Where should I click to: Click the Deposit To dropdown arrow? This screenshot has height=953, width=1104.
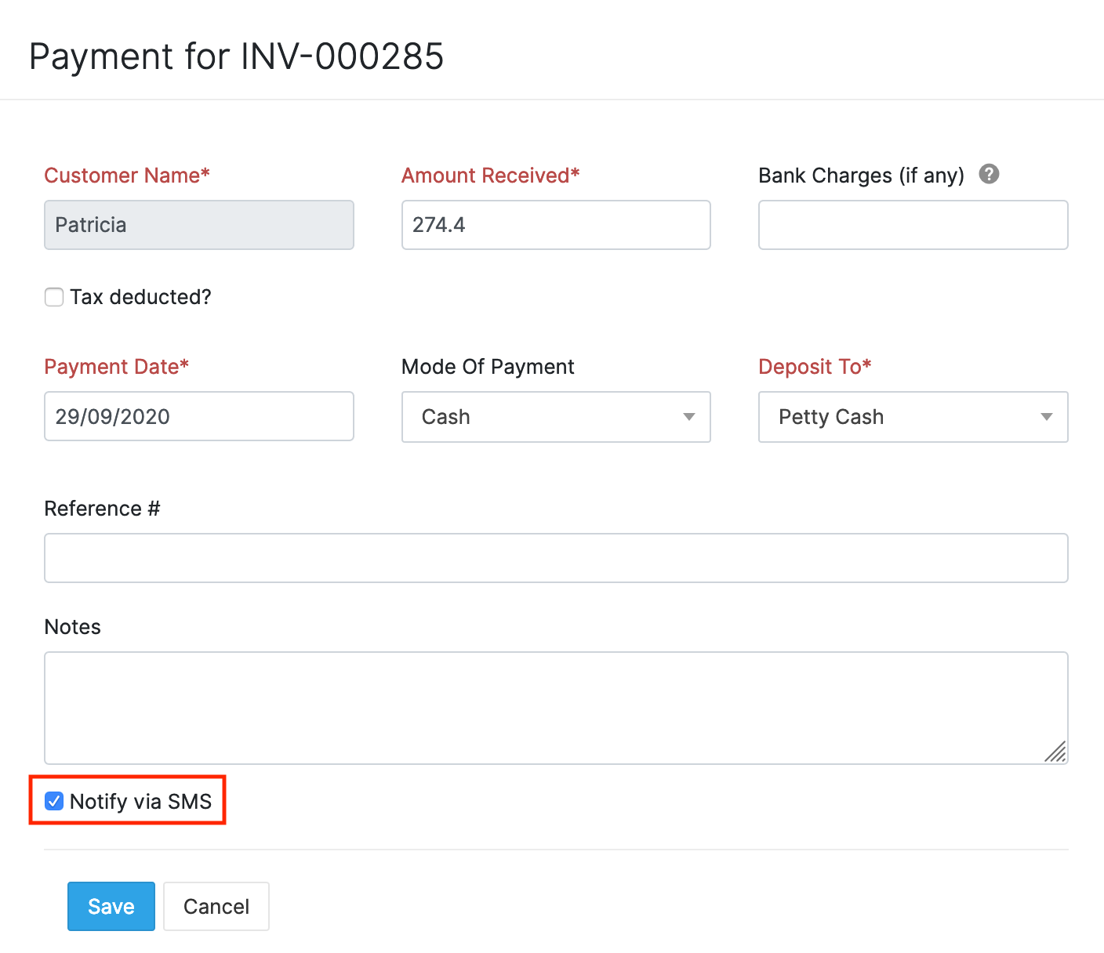point(1046,417)
